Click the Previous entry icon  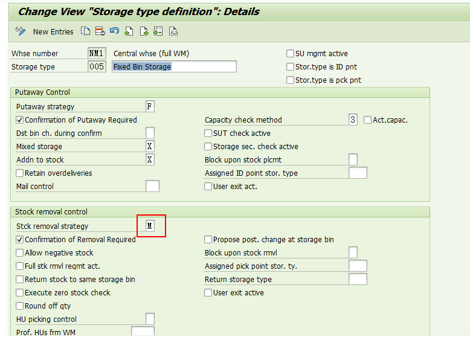click(x=129, y=31)
